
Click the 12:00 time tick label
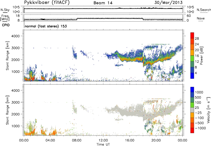pos(103,140)
